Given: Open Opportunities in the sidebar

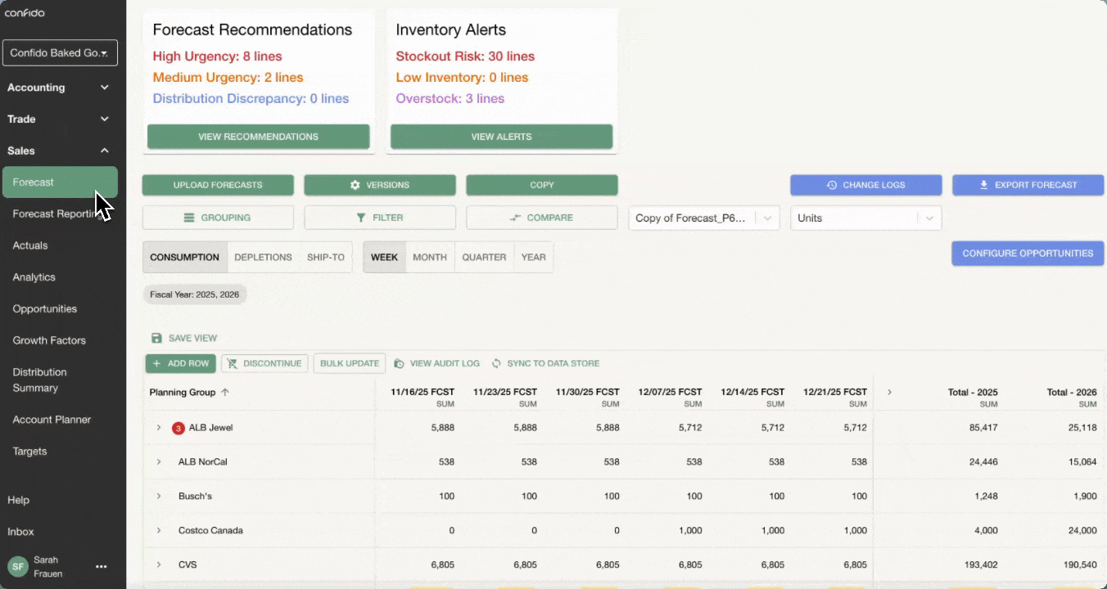Looking at the screenshot, I should [x=45, y=309].
